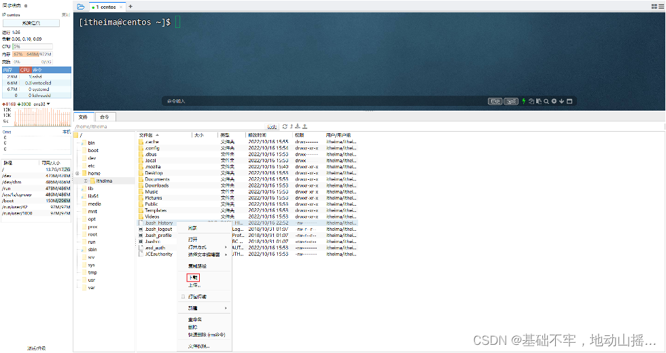The width and height of the screenshot is (666, 353).
Task: Close the '1 centos' terminal tab
Action: tap(121, 7)
